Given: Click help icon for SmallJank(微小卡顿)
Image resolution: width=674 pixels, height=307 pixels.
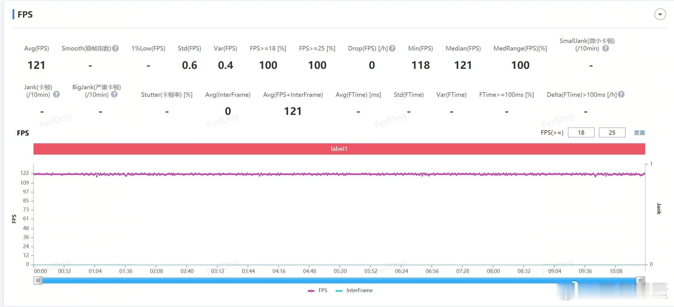Looking at the screenshot, I should tap(605, 49).
